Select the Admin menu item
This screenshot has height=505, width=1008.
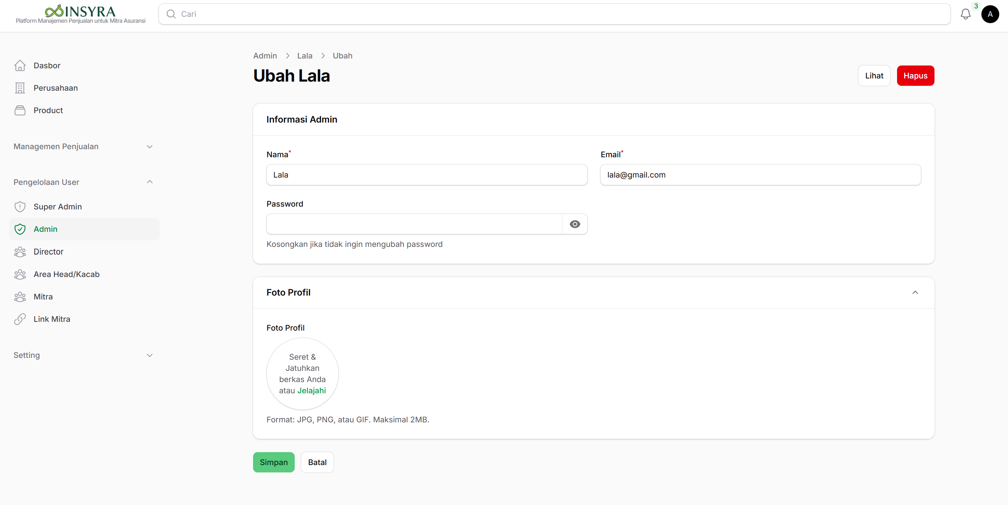(84, 229)
